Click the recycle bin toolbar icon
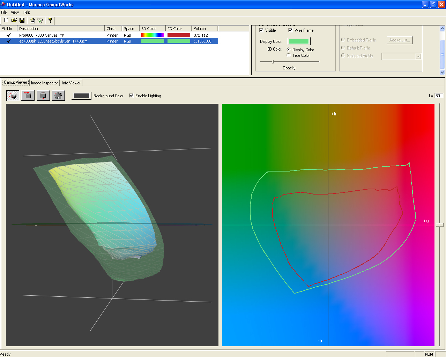The height and width of the screenshot is (357, 446). (x=40, y=21)
